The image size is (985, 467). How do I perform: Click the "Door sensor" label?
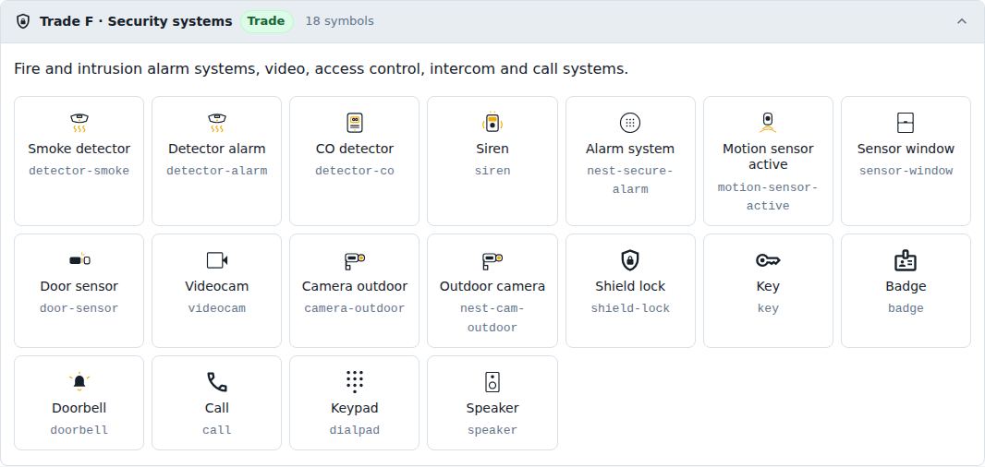tap(79, 286)
